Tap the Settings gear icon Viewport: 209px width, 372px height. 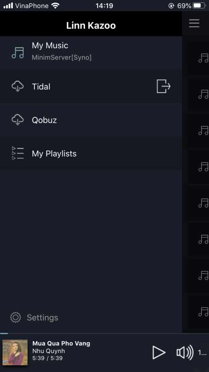click(15, 317)
